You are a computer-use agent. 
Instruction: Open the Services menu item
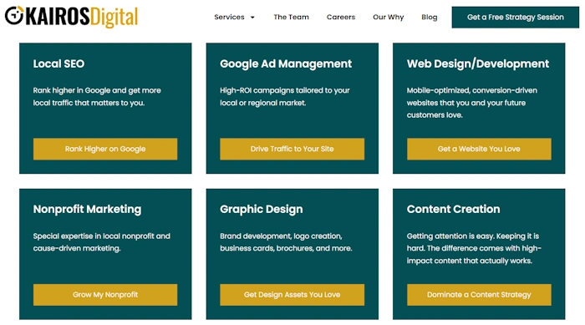[229, 18]
